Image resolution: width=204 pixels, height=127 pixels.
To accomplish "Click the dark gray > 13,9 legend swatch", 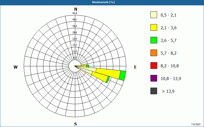I will click(x=154, y=91).
